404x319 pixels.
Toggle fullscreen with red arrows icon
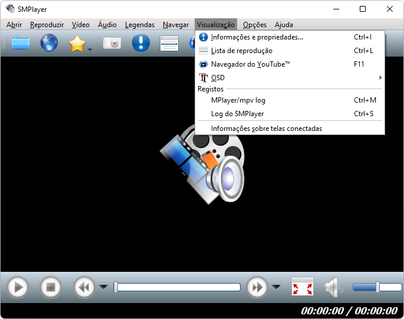click(303, 287)
